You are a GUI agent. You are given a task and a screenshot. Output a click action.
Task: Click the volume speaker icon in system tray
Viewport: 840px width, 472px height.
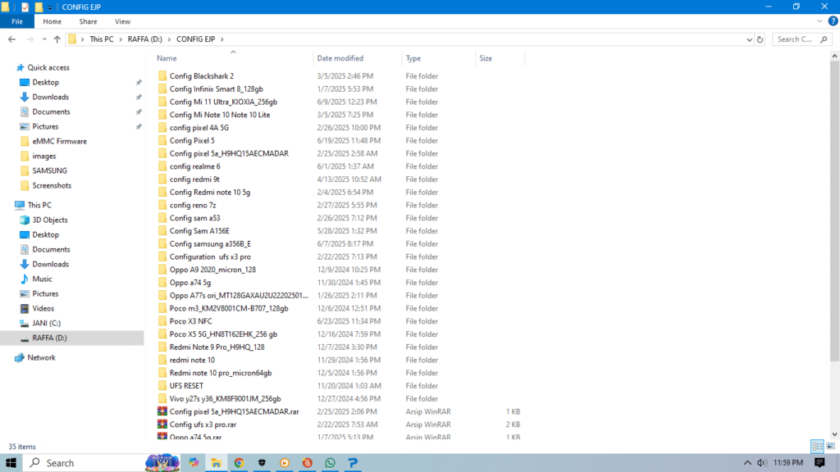(762, 463)
